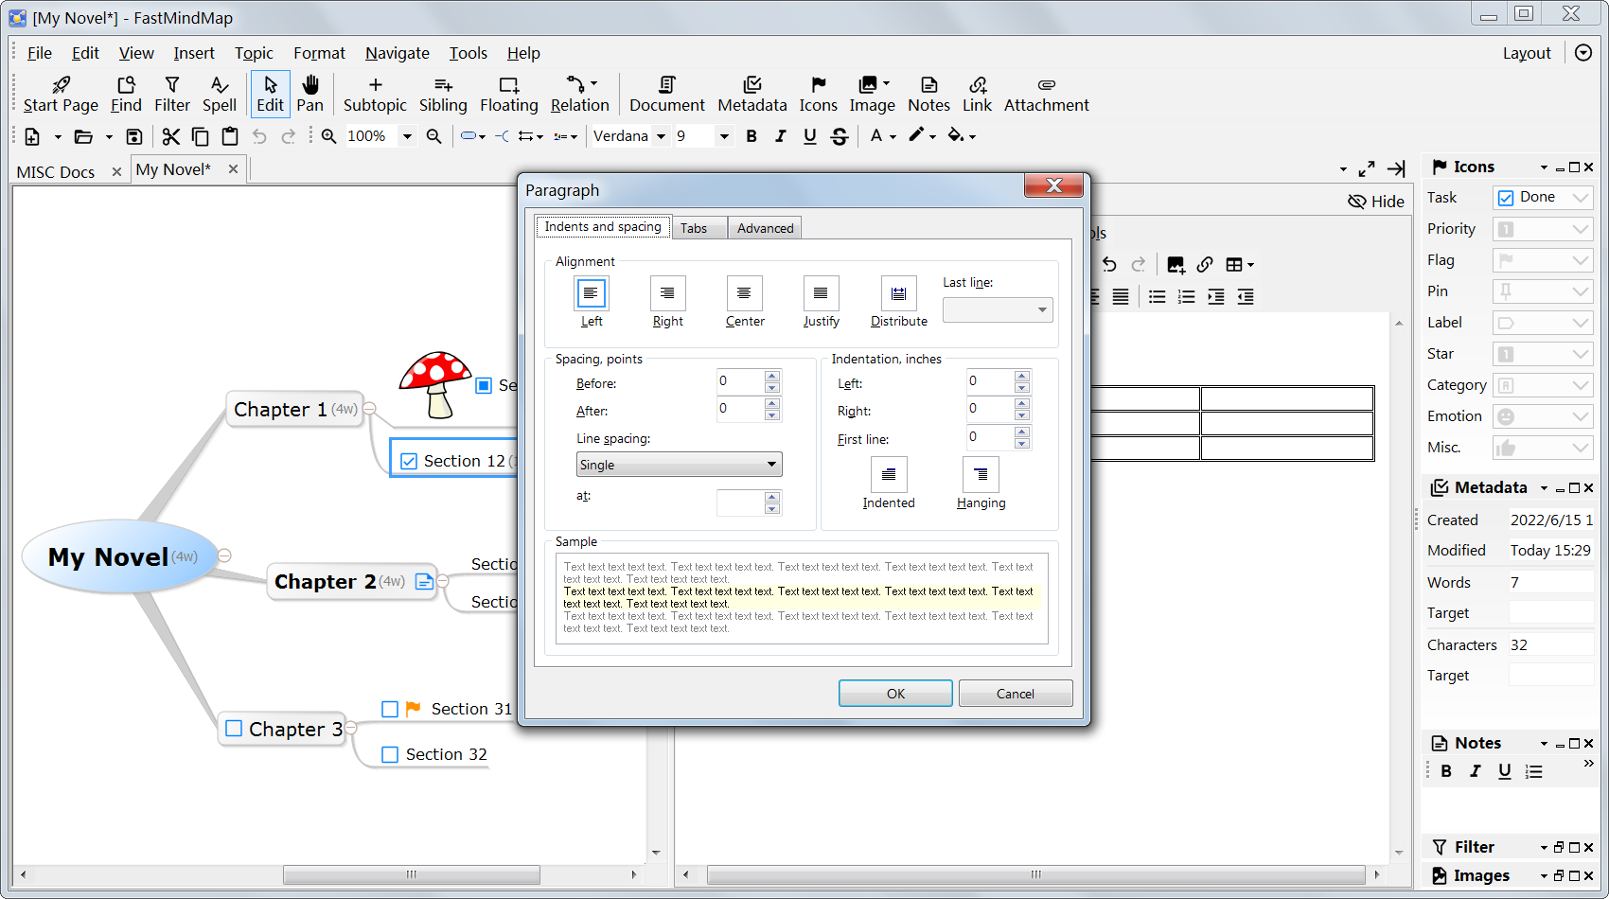Open the Line spacing dropdown
Viewport: 1609px width, 899px height.
pos(679,465)
